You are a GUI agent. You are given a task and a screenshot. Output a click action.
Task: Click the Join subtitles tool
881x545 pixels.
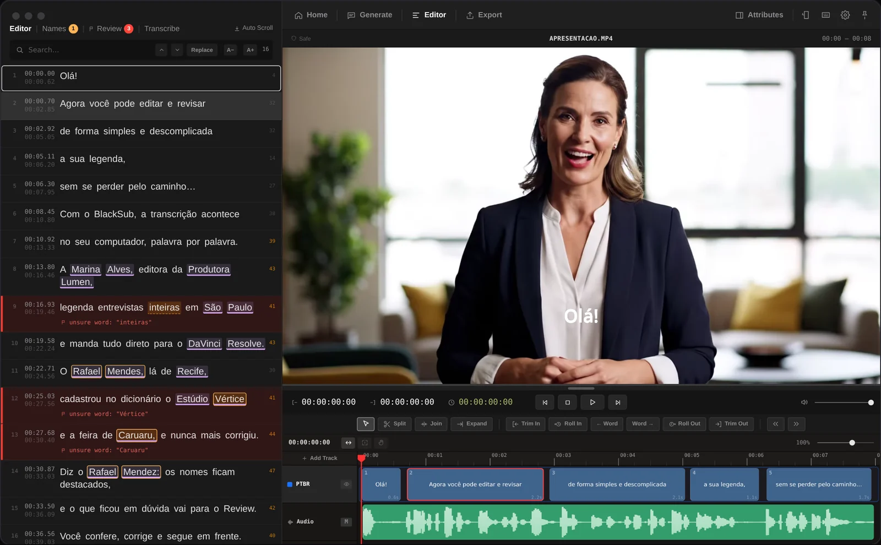click(x=431, y=424)
